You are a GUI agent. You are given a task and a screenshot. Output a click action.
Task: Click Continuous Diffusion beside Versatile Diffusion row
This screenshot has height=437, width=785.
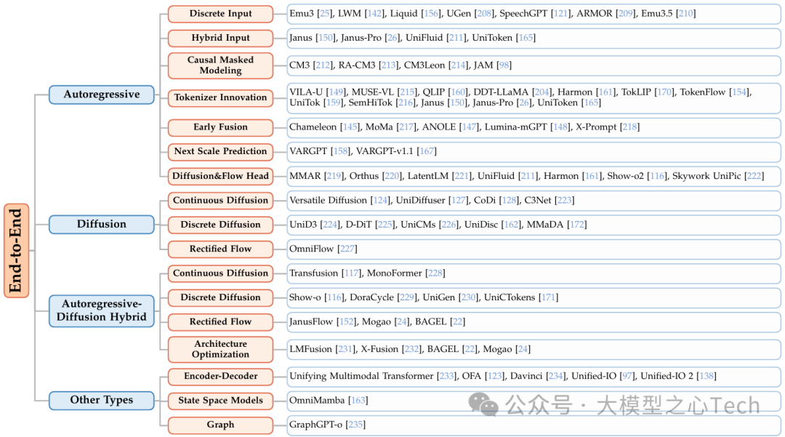[x=220, y=200]
